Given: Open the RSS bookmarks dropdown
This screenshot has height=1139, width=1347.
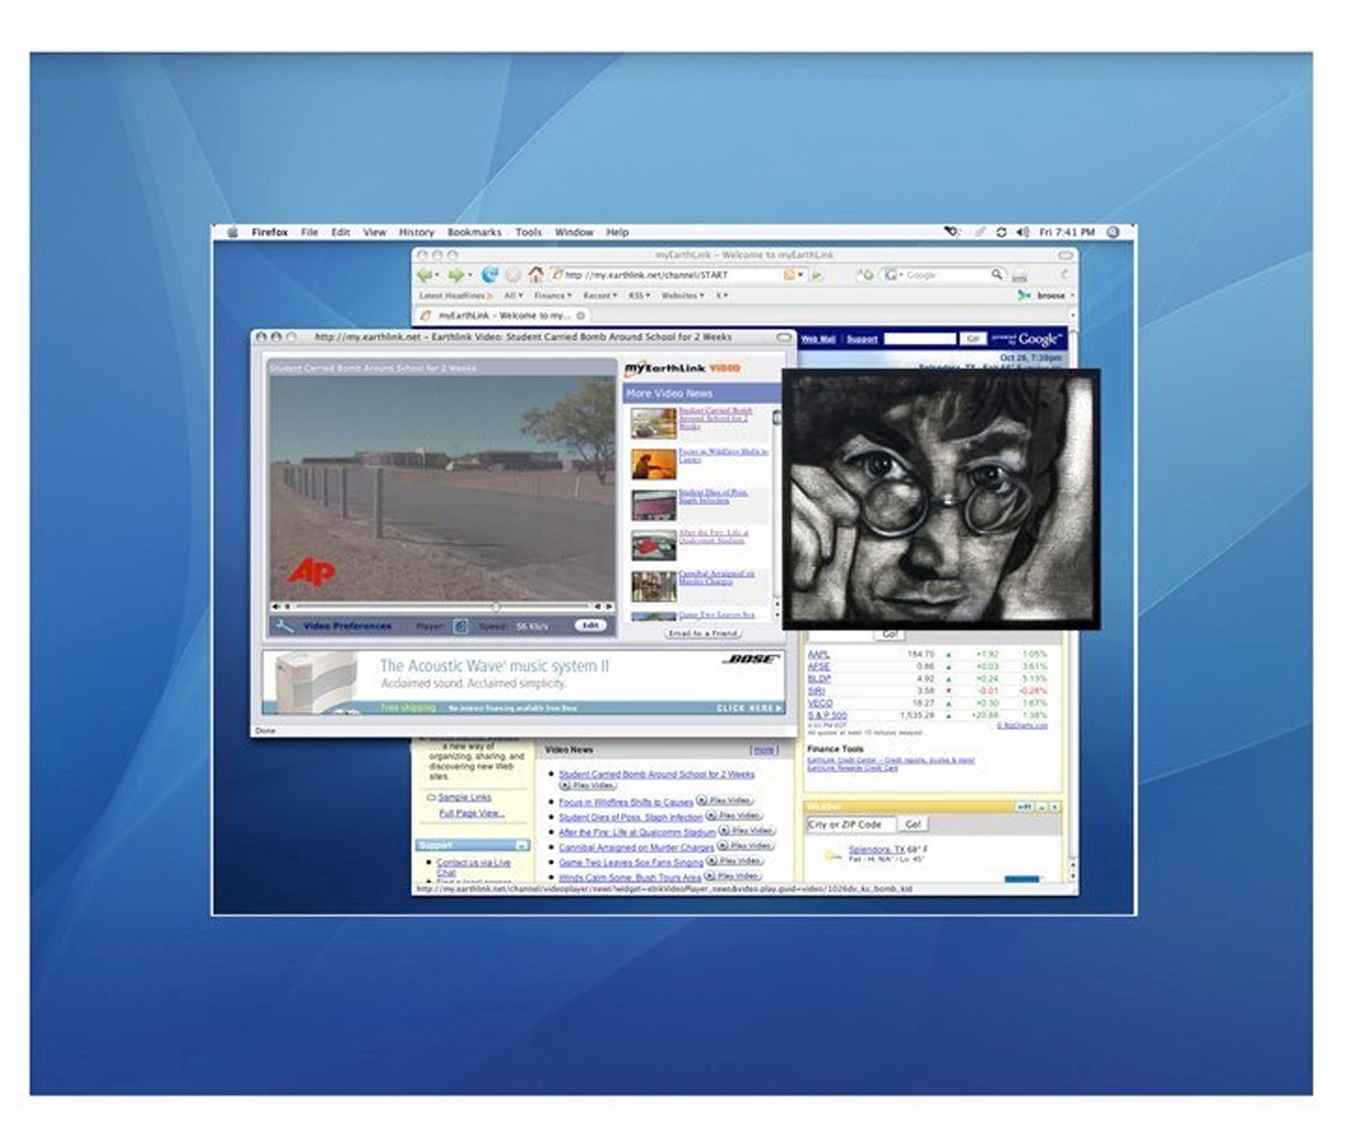Looking at the screenshot, I should point(639,295).
